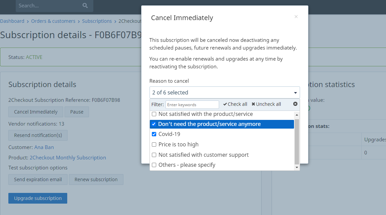Click the Upgrade subscription button

[38, 198]
